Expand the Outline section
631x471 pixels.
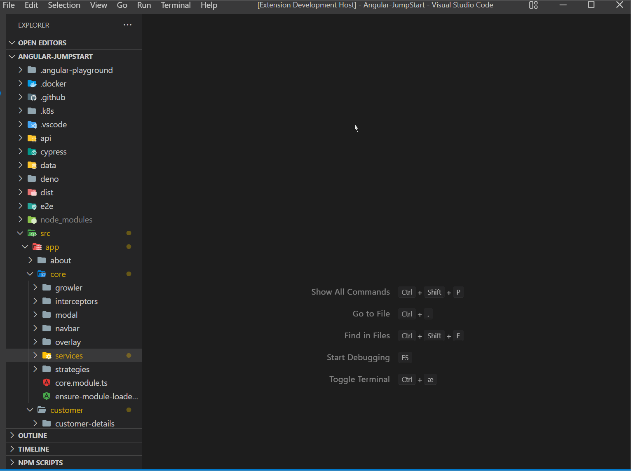(x=12, y=436)
